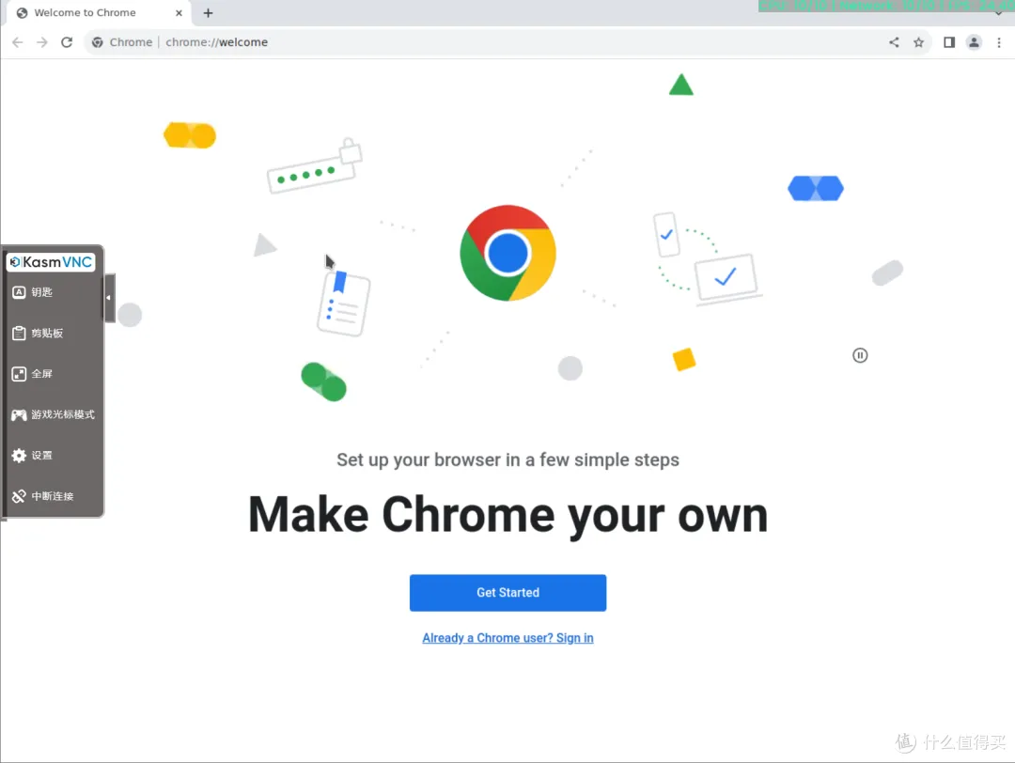Image resolution: width=1015 pixels, height=763 pixels.
Task: Bookmark this tab with the star icon
Action: coord(918,42)
